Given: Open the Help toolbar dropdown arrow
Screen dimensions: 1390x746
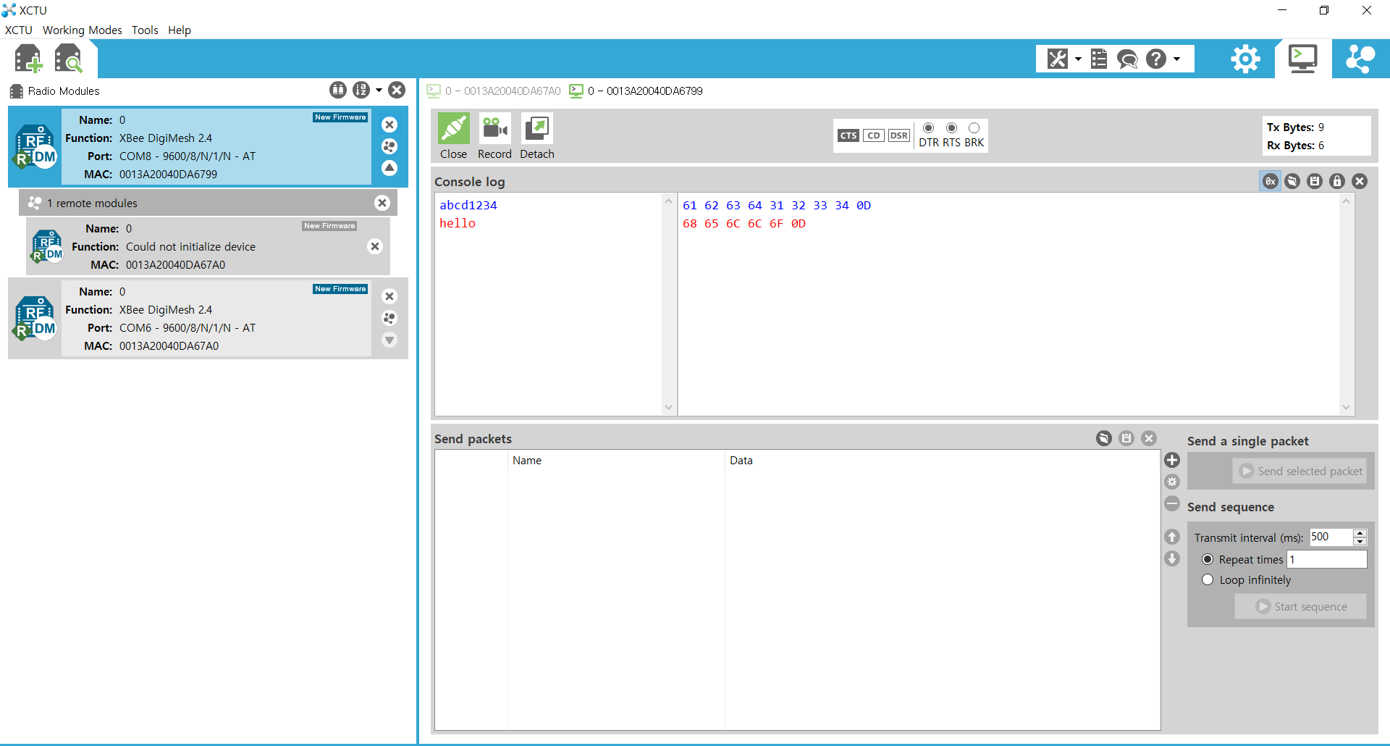Looking at the screenshot, I should pyautogui.click(x=1176, y=59).
